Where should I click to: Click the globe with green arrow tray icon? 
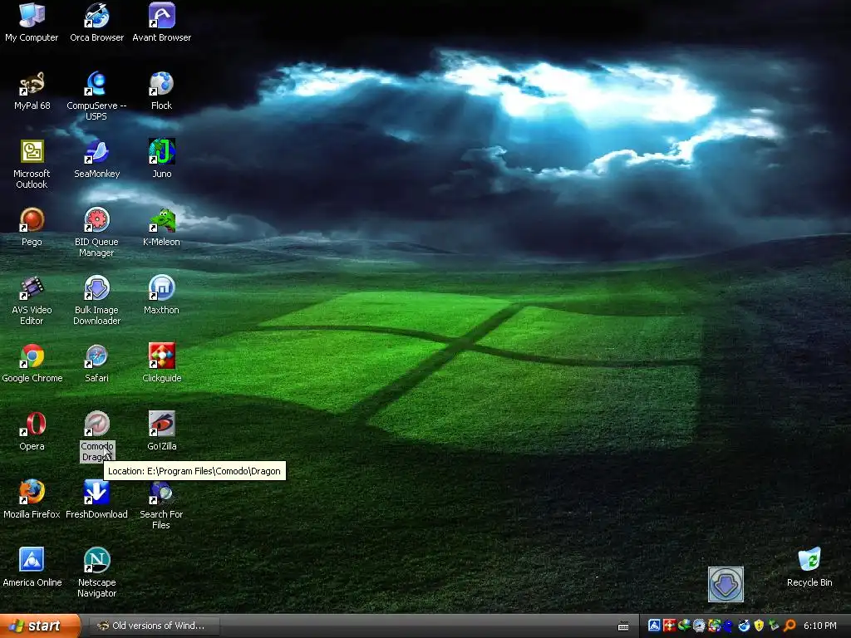click(684, 626)
